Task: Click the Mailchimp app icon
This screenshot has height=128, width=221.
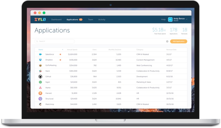Action: (40, 104)
